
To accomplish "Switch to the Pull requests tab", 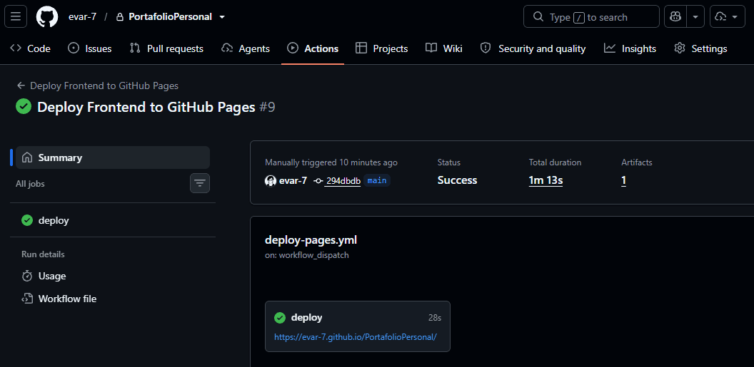I will pyautogui.click(x=166, y=48).
